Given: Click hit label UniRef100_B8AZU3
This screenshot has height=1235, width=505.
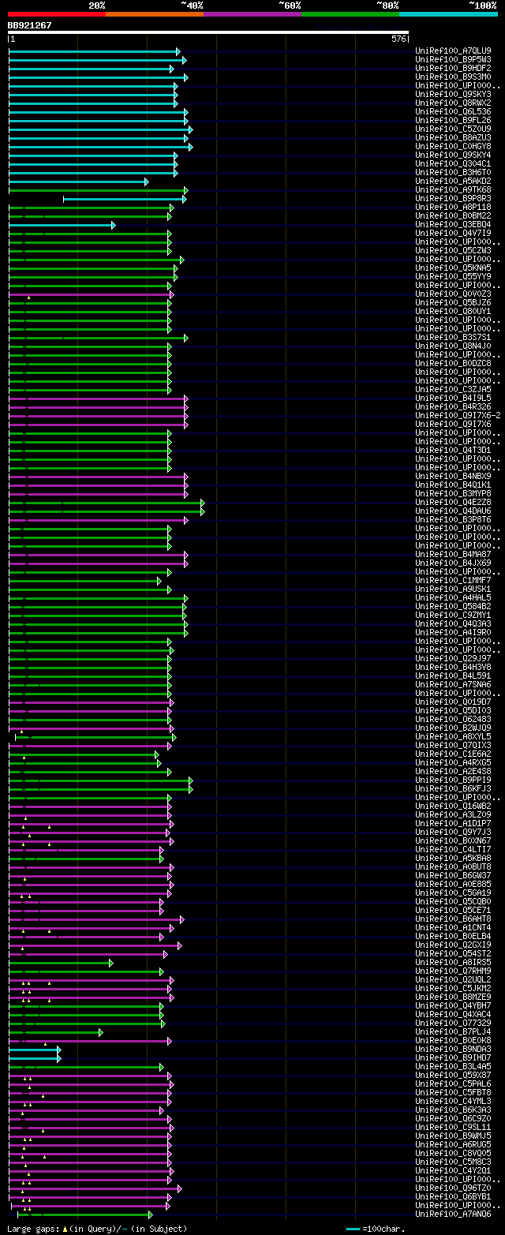Looking at the screenshot, I should [453, 137].
